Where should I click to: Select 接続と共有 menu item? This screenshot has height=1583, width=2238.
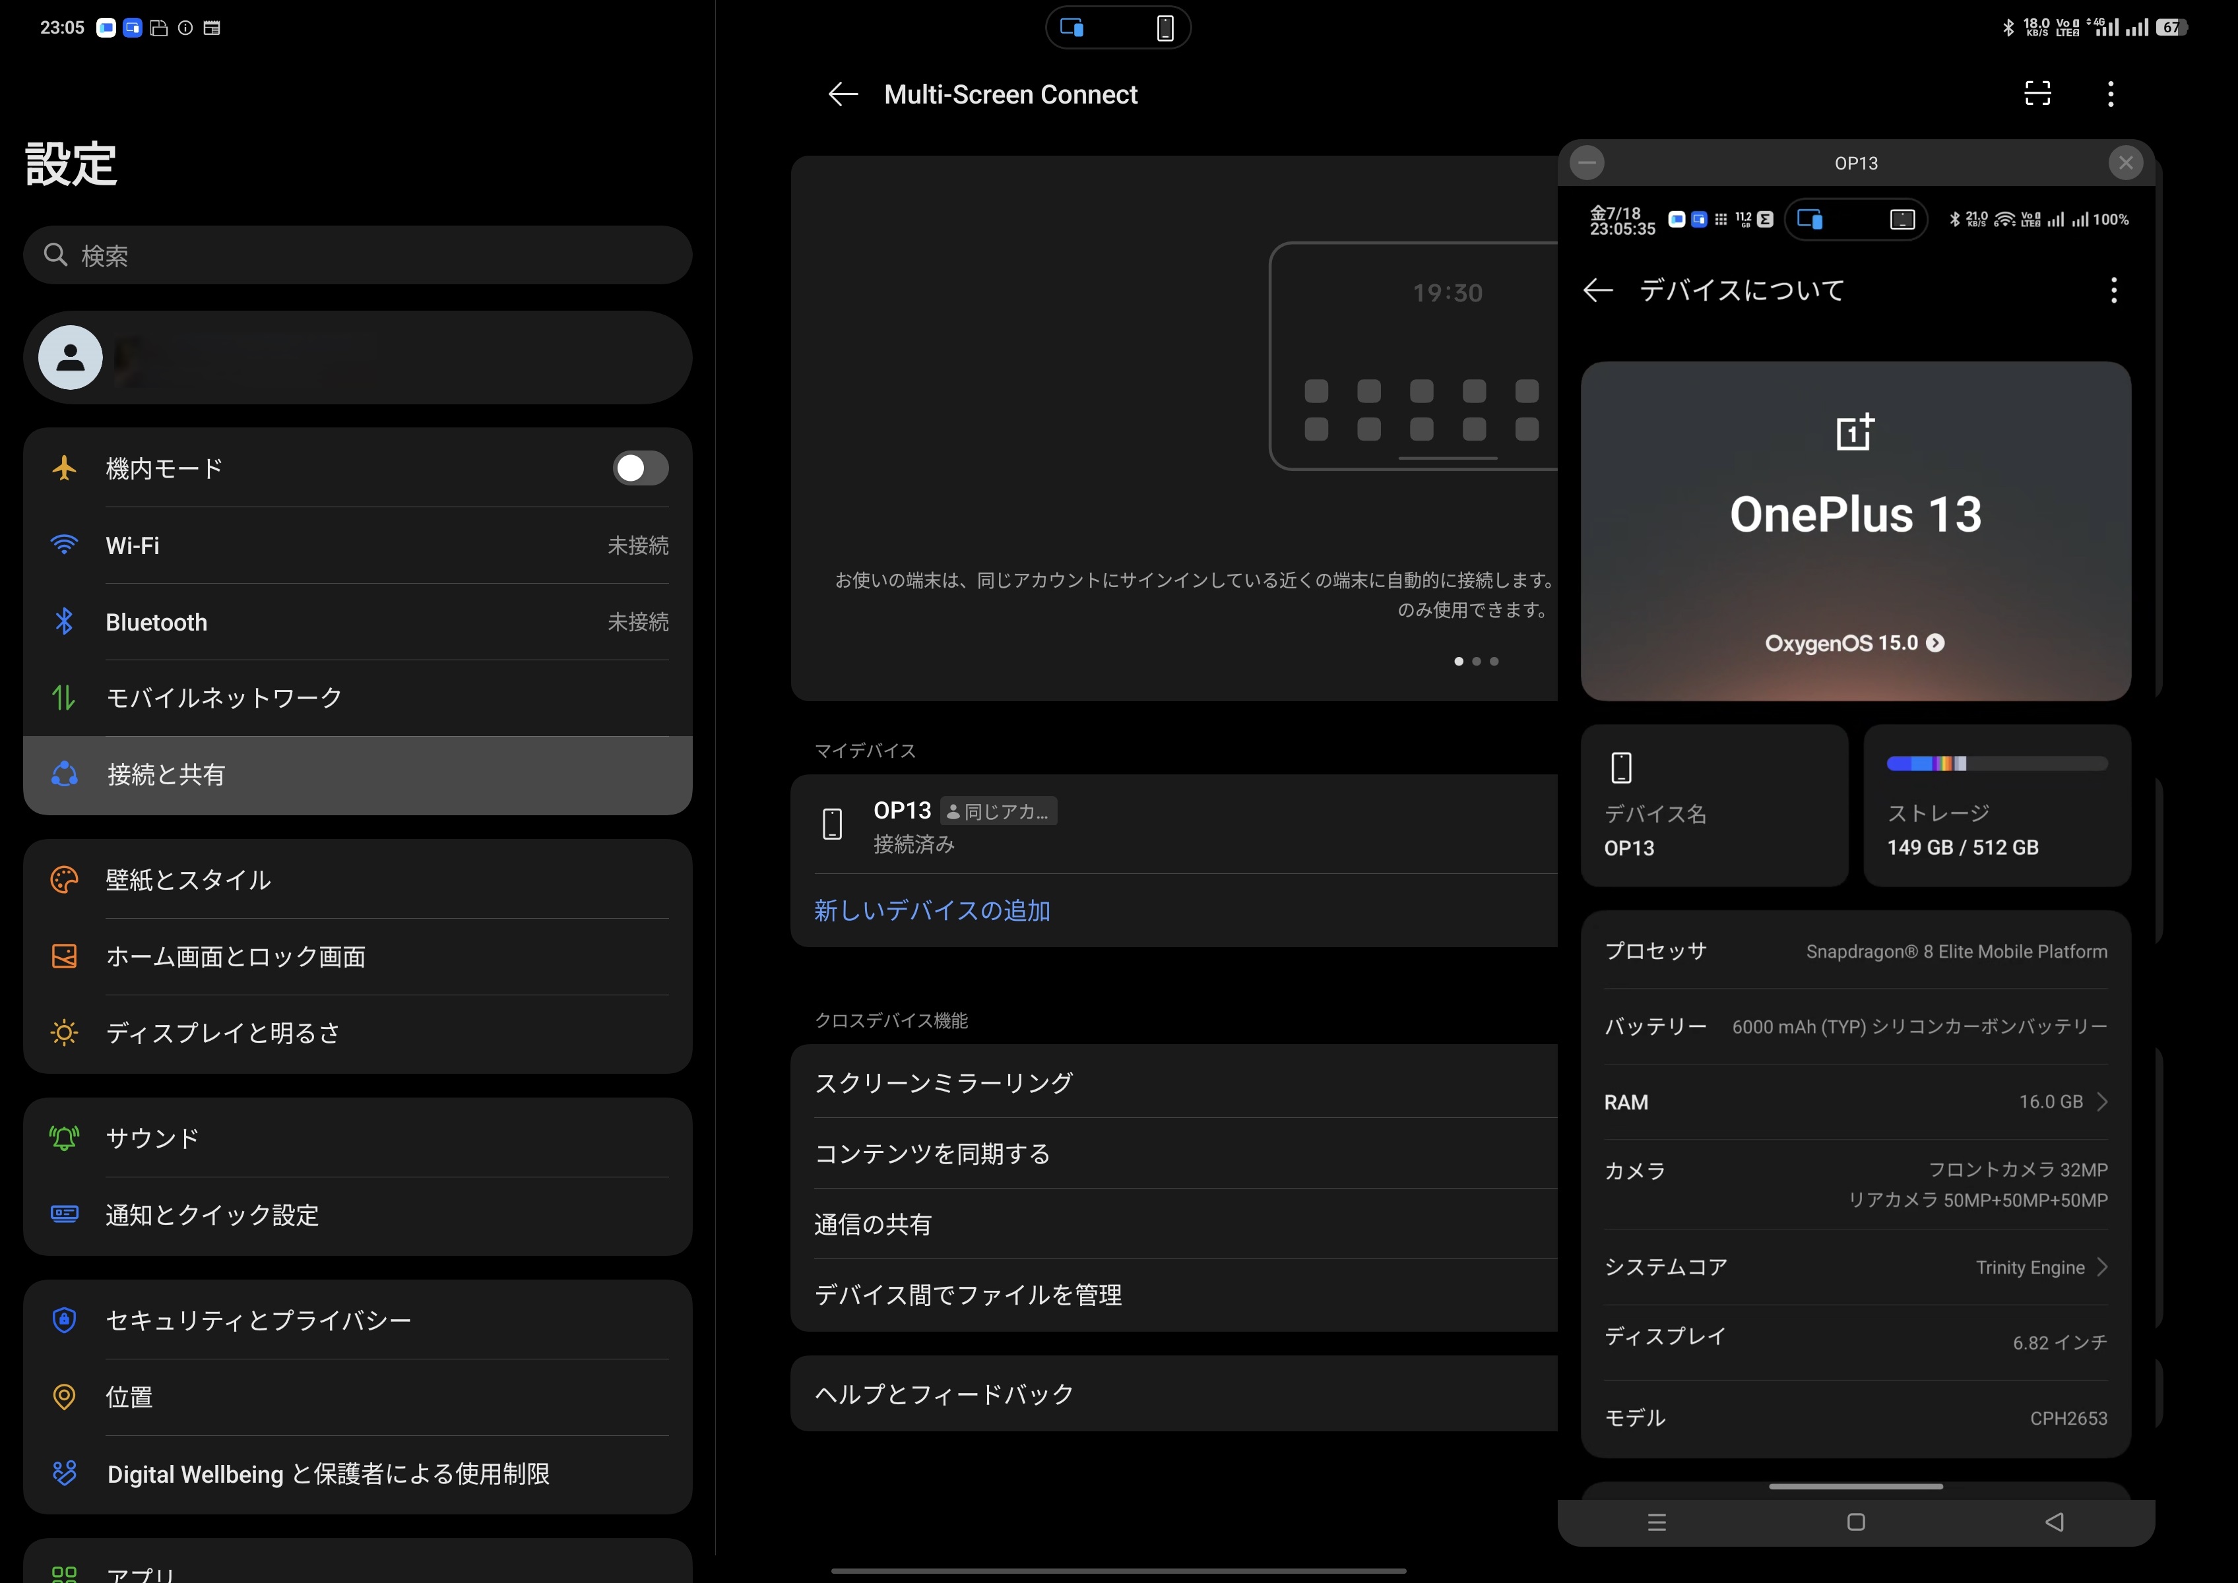[x=358, y=775]
